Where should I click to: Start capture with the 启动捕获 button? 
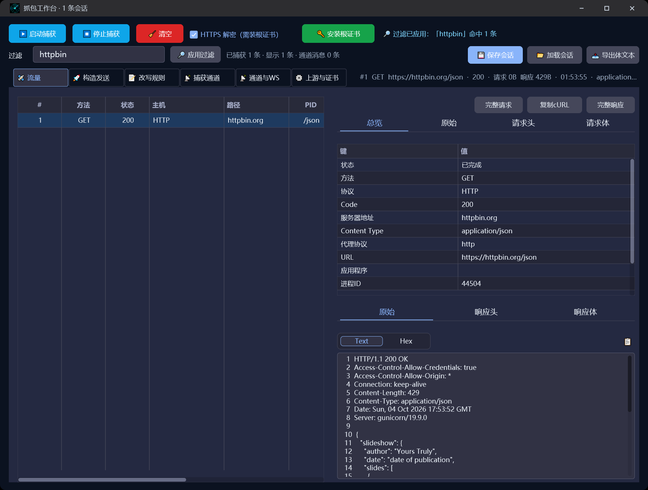click(37, 34)
